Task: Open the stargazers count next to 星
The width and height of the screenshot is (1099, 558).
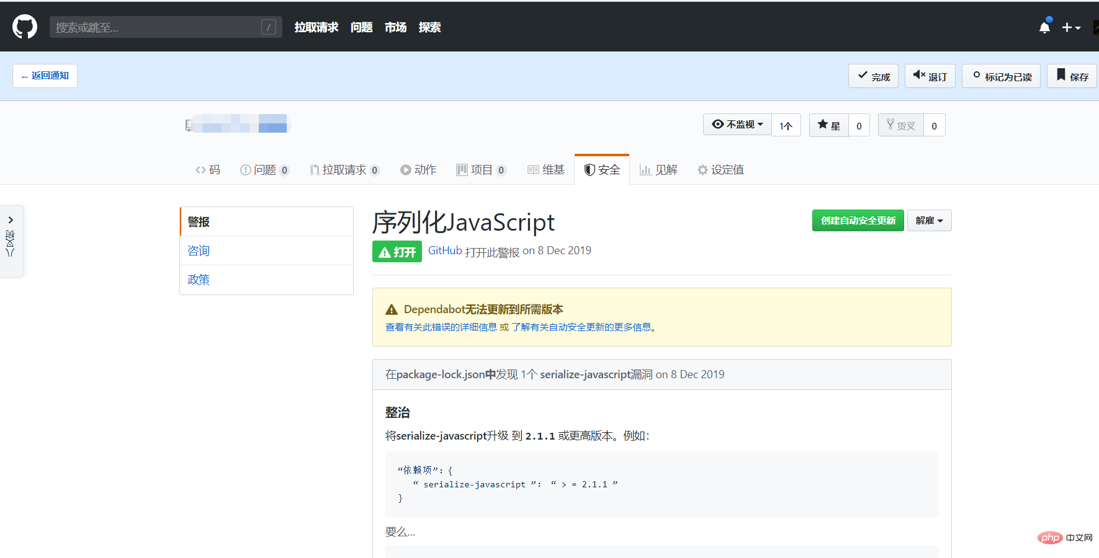Action: (859, 125)
